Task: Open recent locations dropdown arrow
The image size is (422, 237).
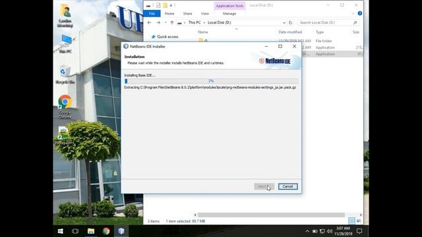Action: pyautogui.click(x=166, y=22)
